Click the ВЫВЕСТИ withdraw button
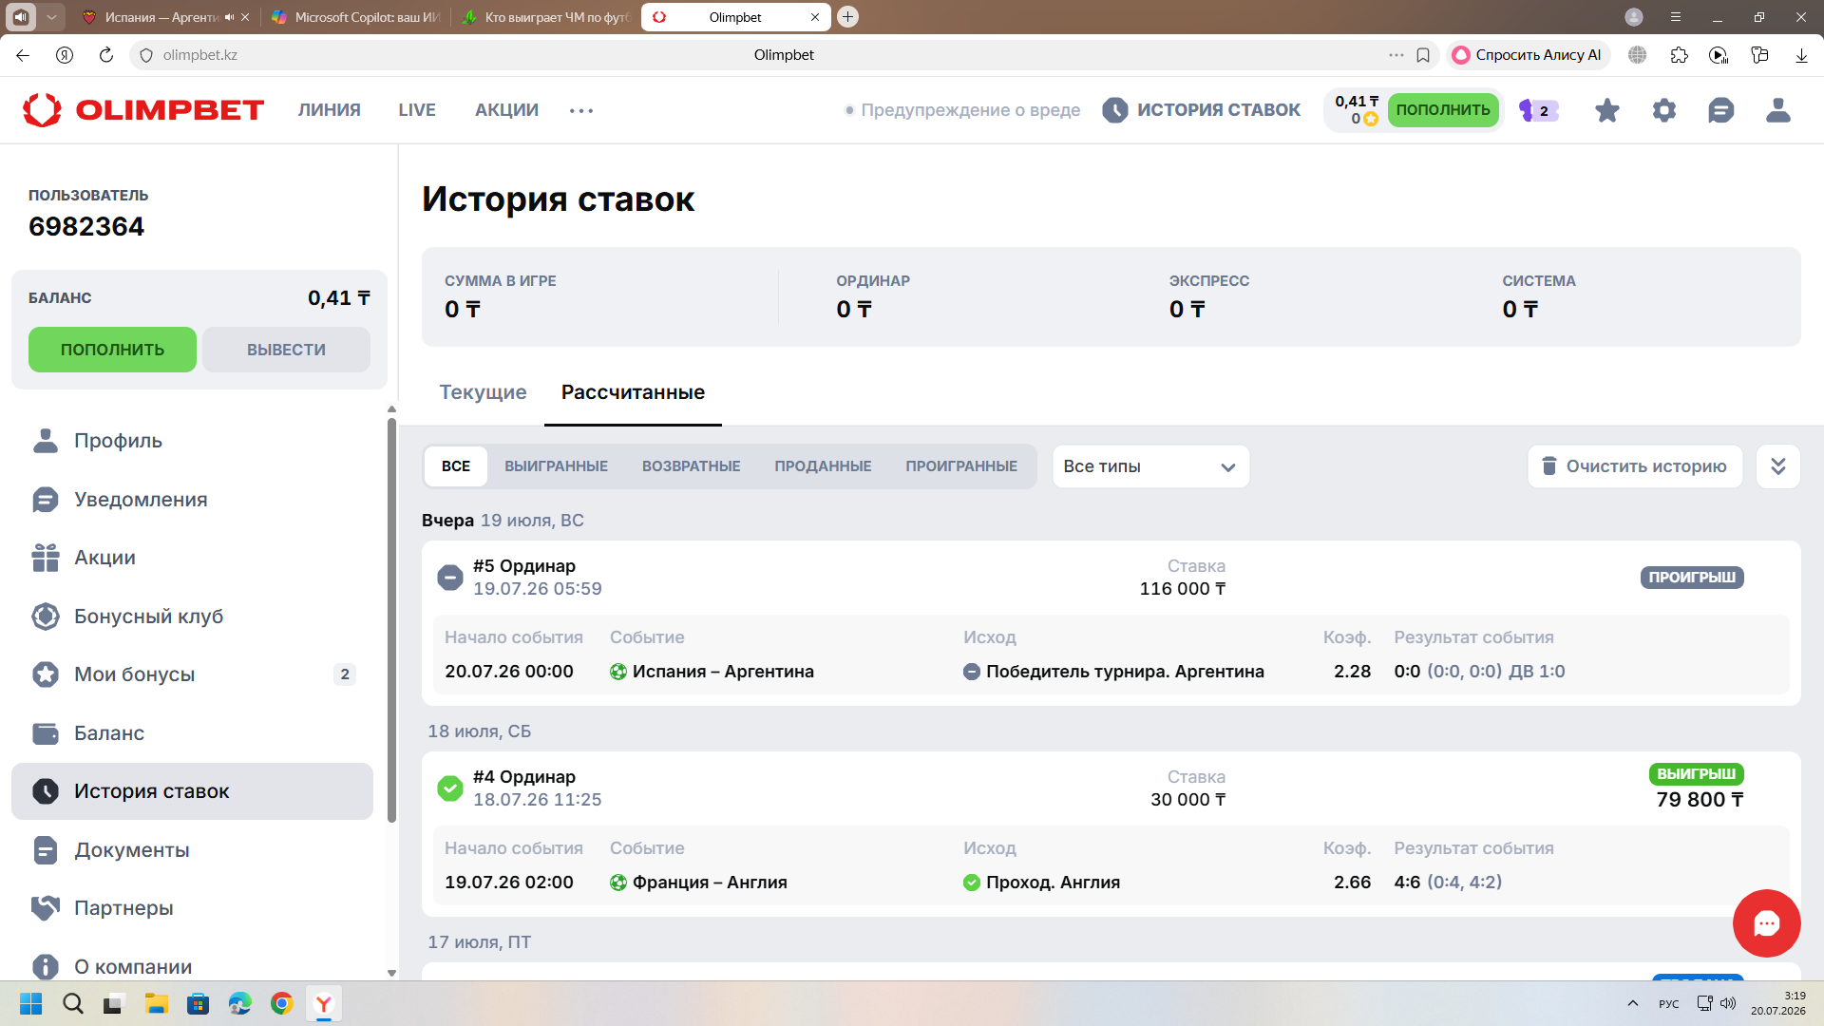The image size is (1824, 1026). [286, 350]
